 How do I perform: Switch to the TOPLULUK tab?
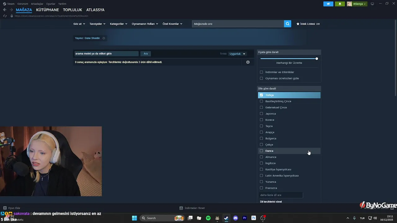(x=73, y=10)
